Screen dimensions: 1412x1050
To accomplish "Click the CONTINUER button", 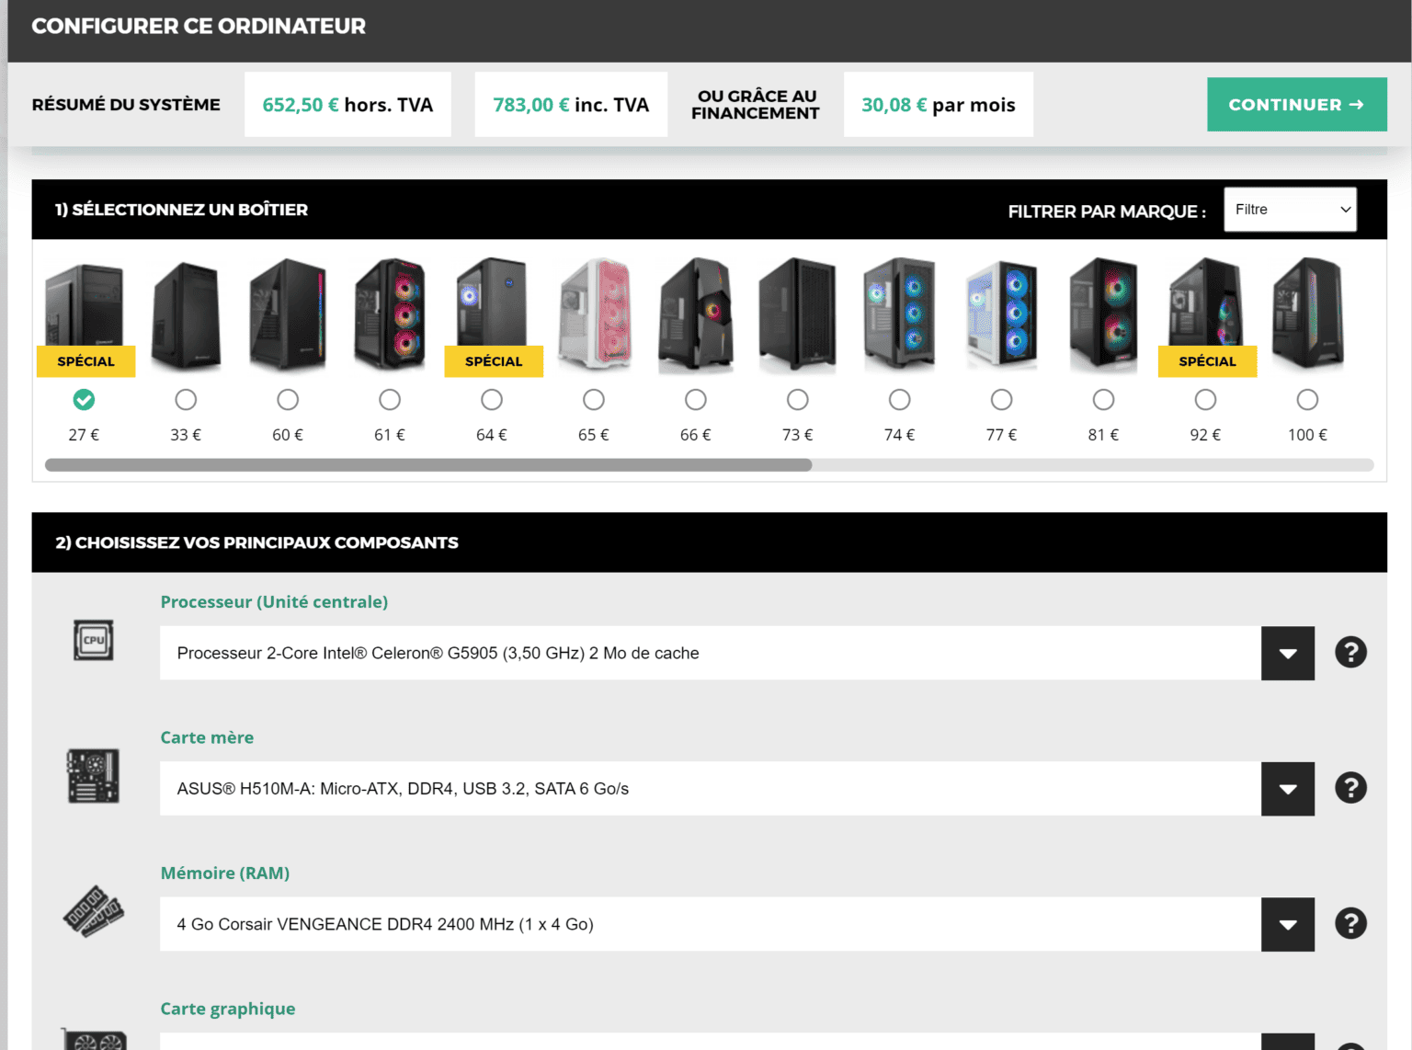I will tap(1296, 105).
